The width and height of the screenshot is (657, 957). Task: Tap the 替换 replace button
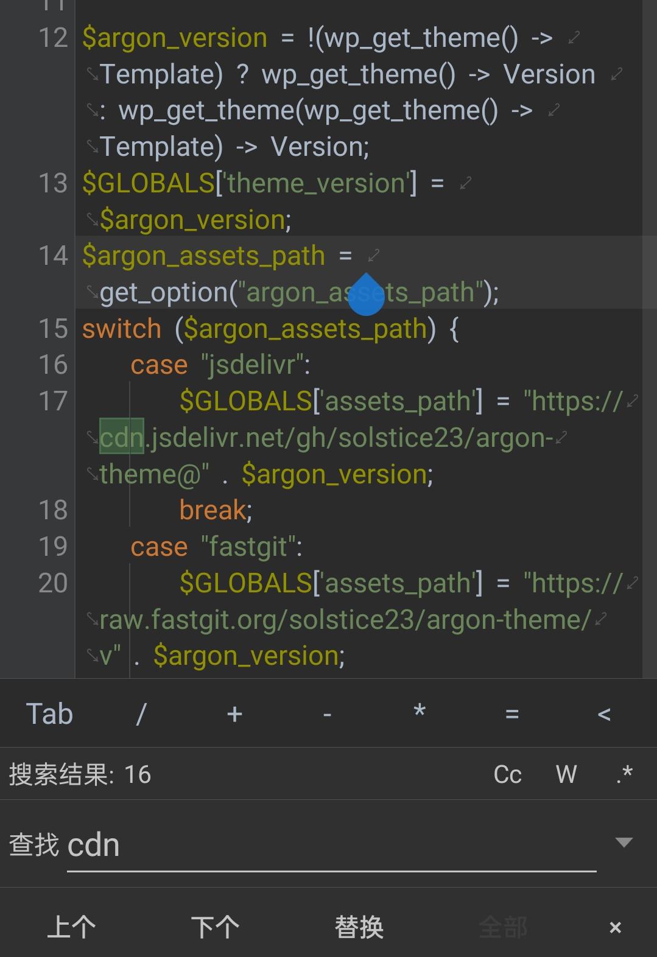[x=359, y=927]
